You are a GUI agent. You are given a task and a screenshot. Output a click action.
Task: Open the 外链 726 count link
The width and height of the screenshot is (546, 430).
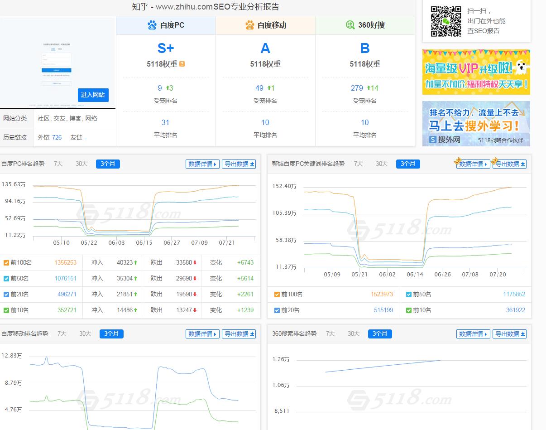pos(57,137)
